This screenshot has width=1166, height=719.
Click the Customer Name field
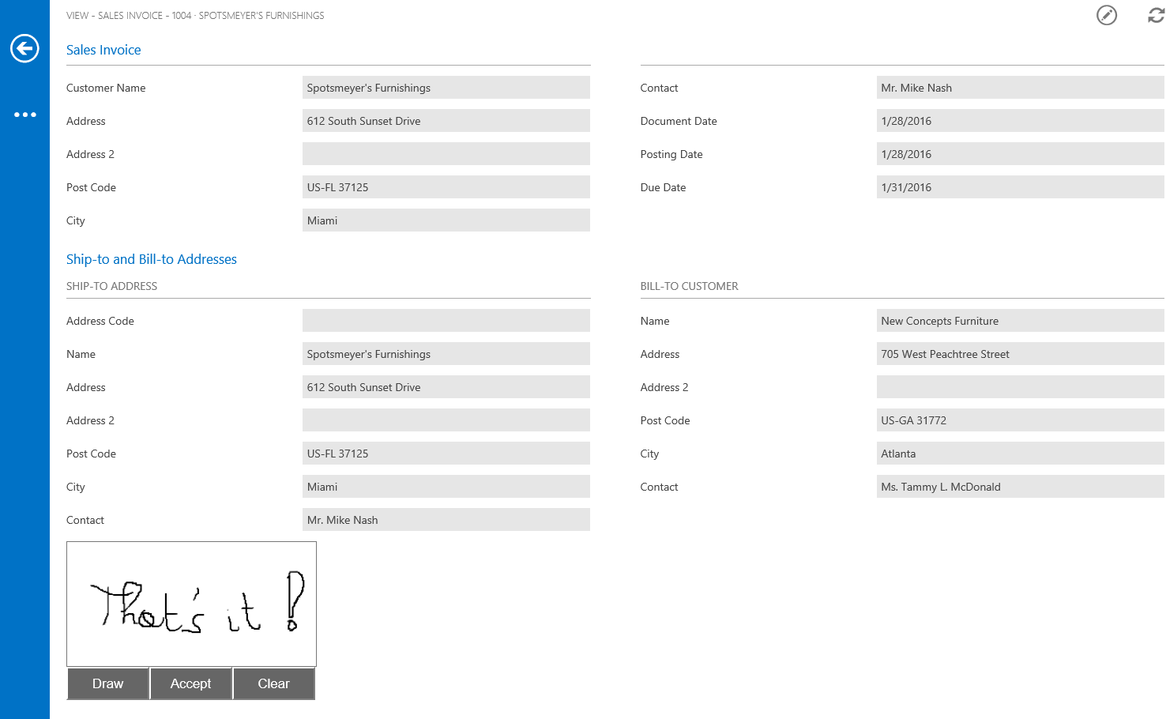(x=446, y=88)
